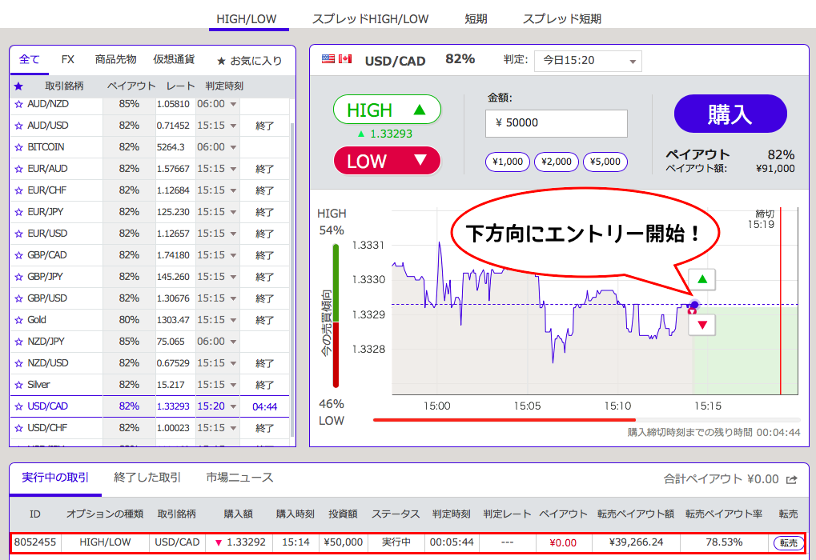Click export icon beside 合計ペイアウト

[792, 479]
